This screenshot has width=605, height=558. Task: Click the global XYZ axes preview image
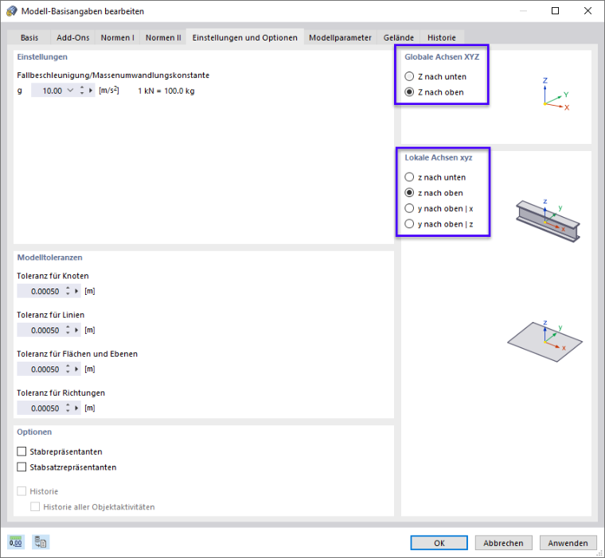[x=555, y=95]
